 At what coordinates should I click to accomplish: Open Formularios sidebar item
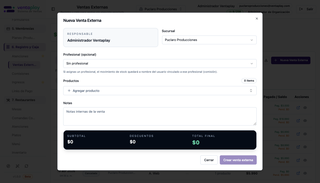click(21, 20)
